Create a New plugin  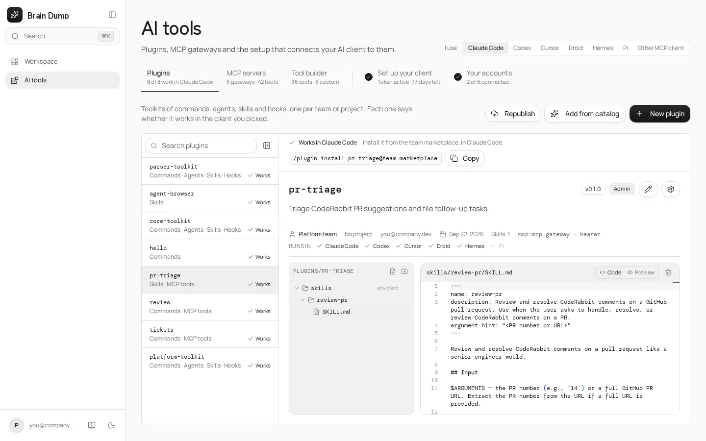pyautogui.click(x=660, y=114)
